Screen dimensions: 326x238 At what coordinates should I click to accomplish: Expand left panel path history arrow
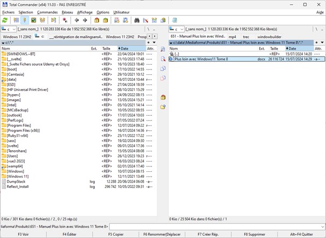pyautogui.click(x=155, y=42)
